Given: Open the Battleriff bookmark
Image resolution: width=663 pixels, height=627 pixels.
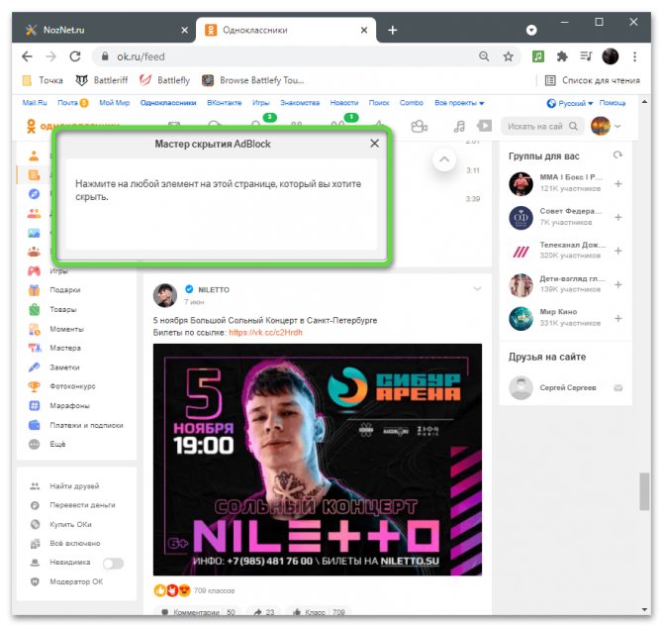Looking at the screenshot, I should coord(102,80).
